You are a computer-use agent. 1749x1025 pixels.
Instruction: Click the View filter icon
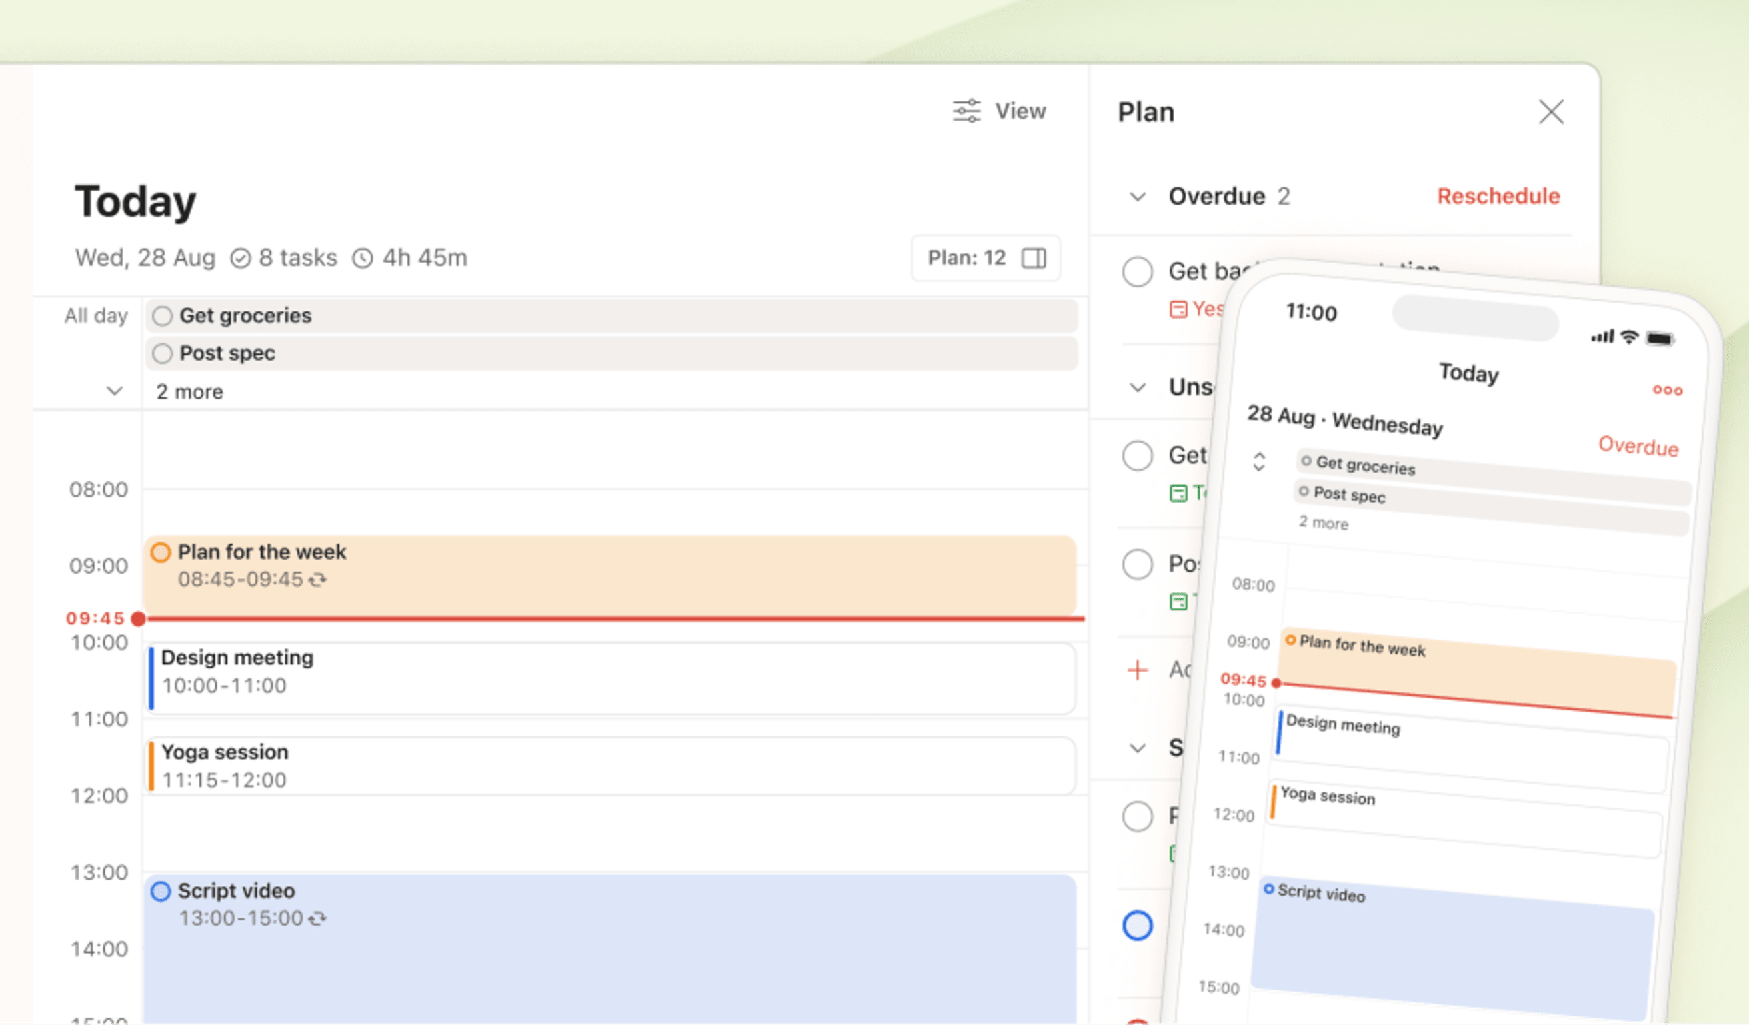(x=966, y=111)
